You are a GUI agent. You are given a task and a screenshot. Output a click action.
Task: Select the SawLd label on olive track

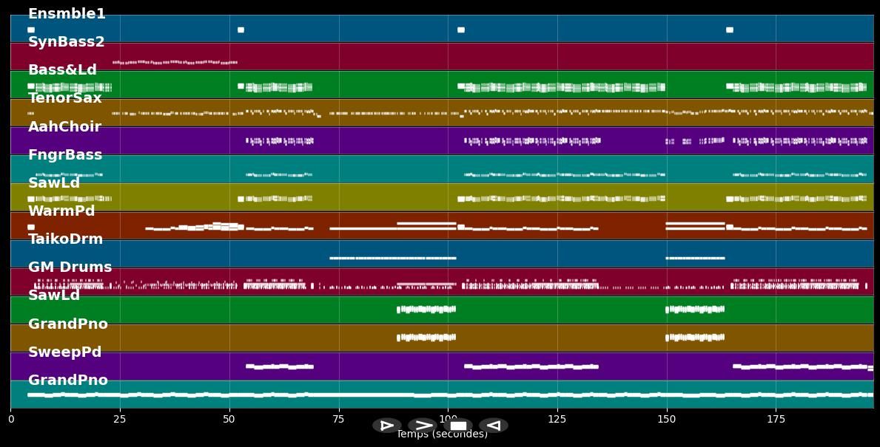tap(53, 183)
